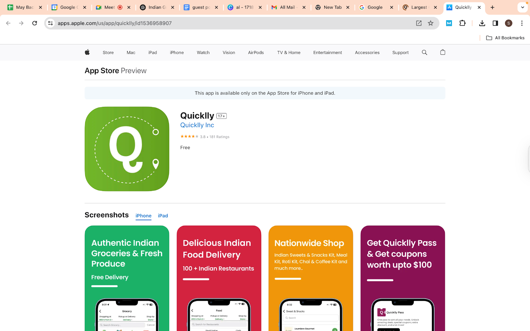Click the 17+ age rating badge
This screenshot has width=530, height=331.
pyautogui.click(x=221, y=116)
